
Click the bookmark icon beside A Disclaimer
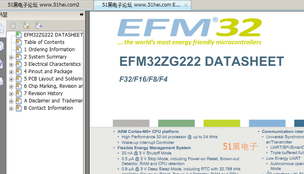click(x=19, y=101)
